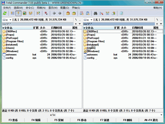Click right panel root directory backslash button
Screen dimensions: 165x124
pos(157,20)
